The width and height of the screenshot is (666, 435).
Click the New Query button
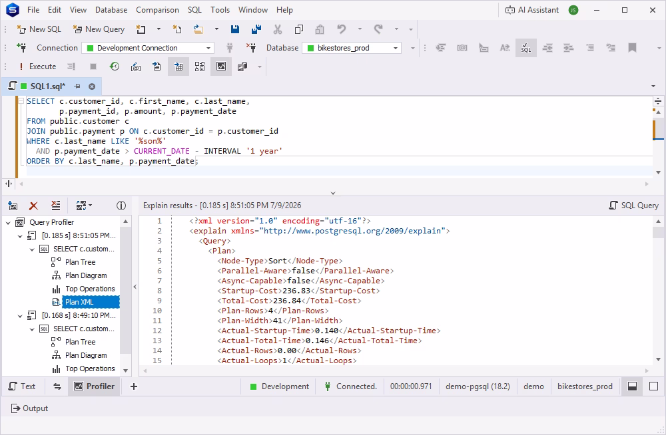(x=99, y=29)
